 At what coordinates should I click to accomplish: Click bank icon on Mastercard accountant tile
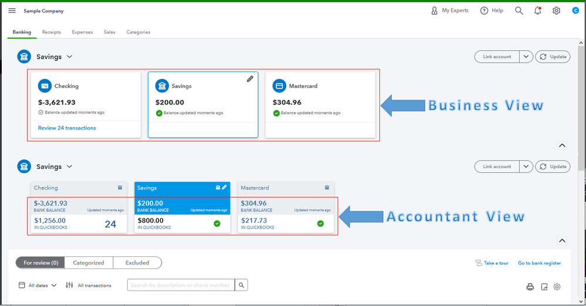327,188
